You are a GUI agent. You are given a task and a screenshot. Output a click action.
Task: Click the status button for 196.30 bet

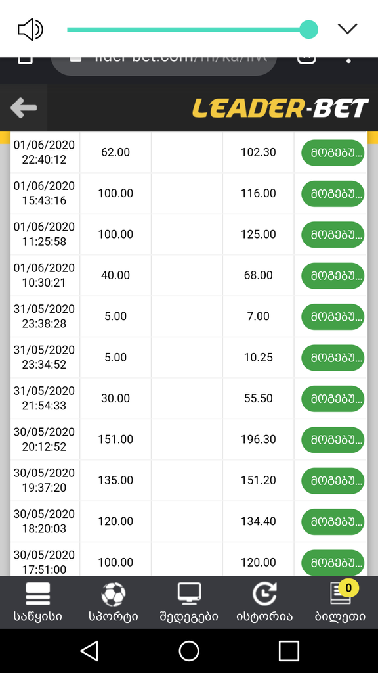click(333, 440)
